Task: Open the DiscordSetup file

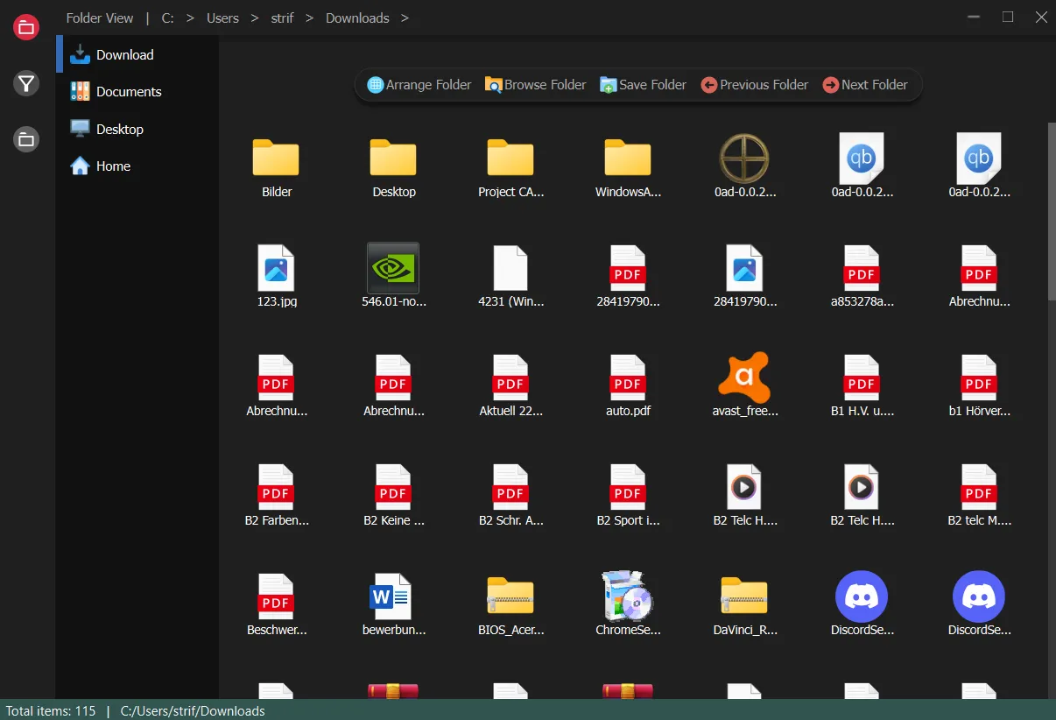Action: pyautogui.click(x=862, y=602)
